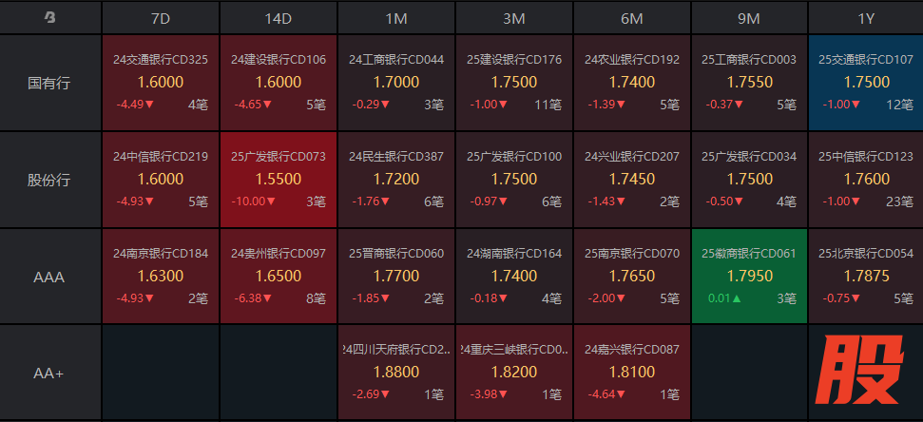Switch to the 1M tenor column
923x422 pixels.
coord(396,18)
